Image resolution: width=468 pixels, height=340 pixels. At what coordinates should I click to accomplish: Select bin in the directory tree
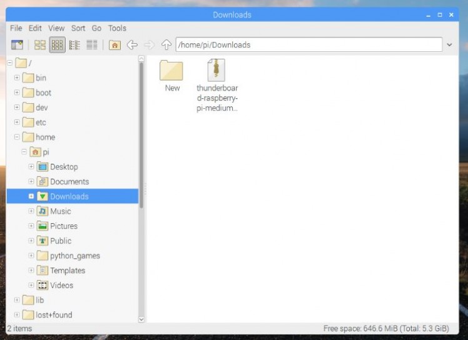point(34,78)
